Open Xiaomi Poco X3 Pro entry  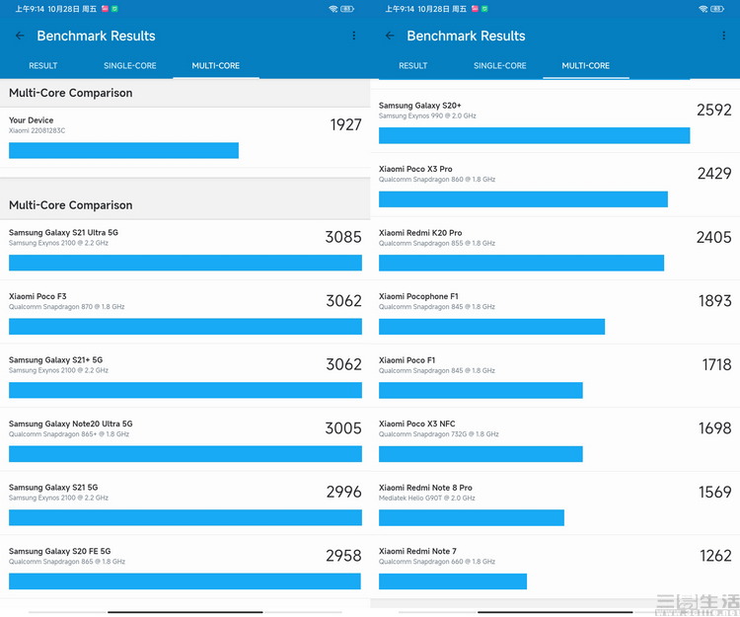coord(555,185)
